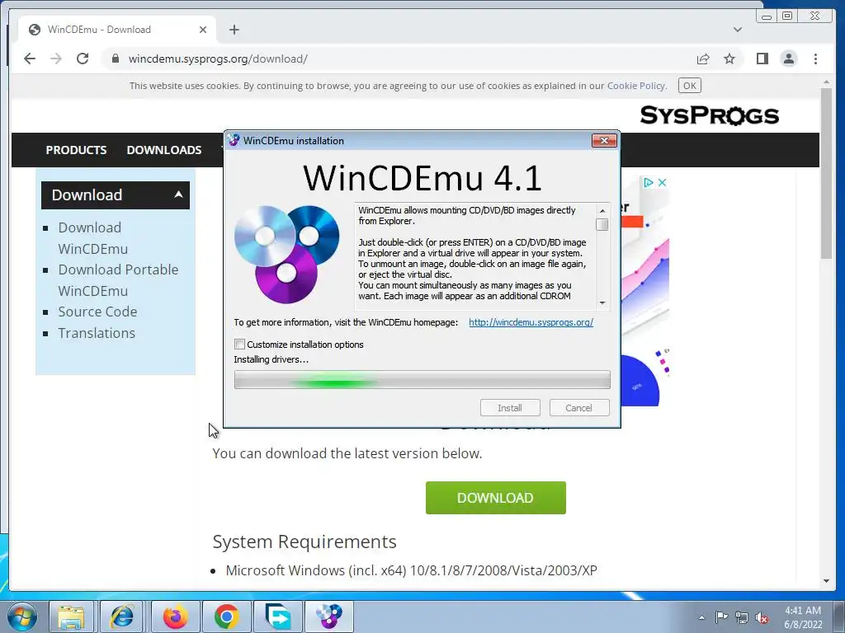Open the browser side panel icon

coord(762,59)
